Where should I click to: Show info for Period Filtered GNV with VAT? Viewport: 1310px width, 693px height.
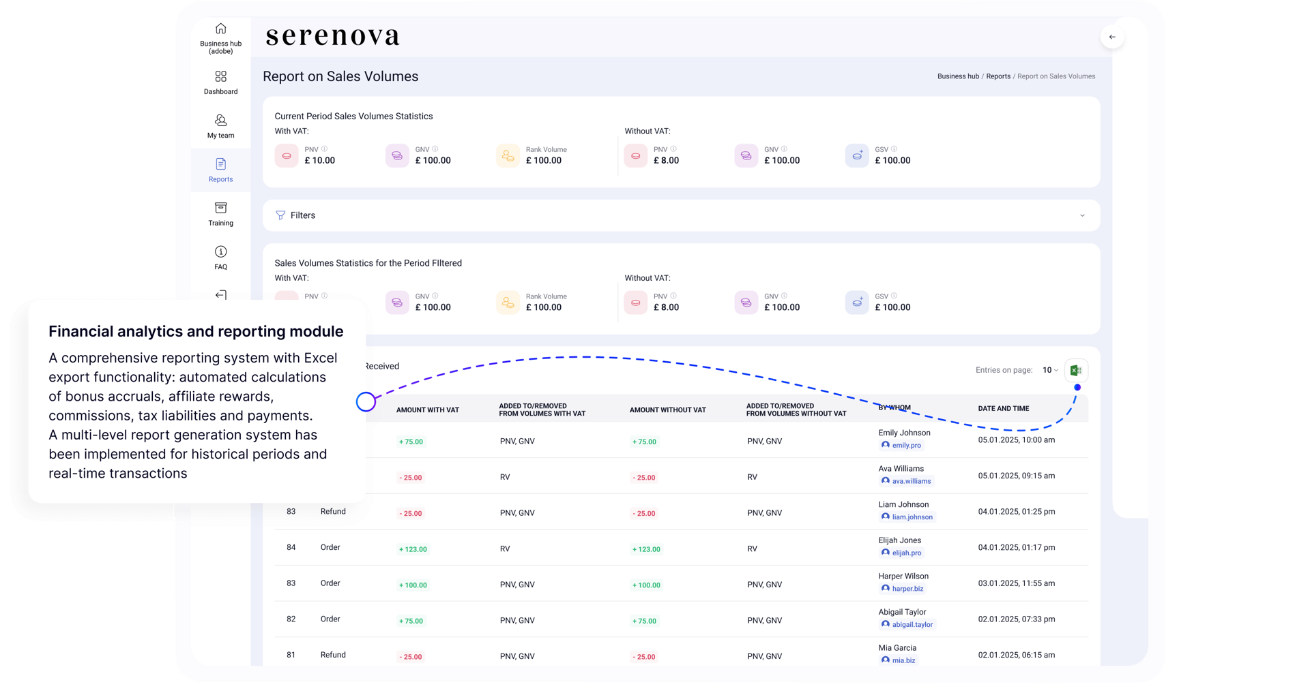tap(435, 296)
